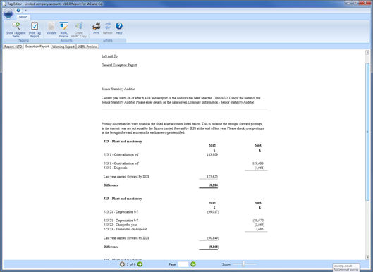Image resolution: width=373 pixels, height=272 pixels.
Task: Click the Page number input box
Action: 183,264
